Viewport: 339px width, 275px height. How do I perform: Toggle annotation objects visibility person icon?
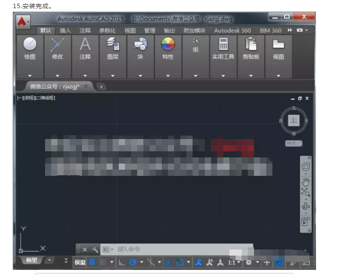click(x=199, y=262)
